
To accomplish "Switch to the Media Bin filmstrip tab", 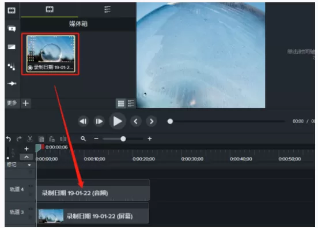I will click(x=50, y=9).
